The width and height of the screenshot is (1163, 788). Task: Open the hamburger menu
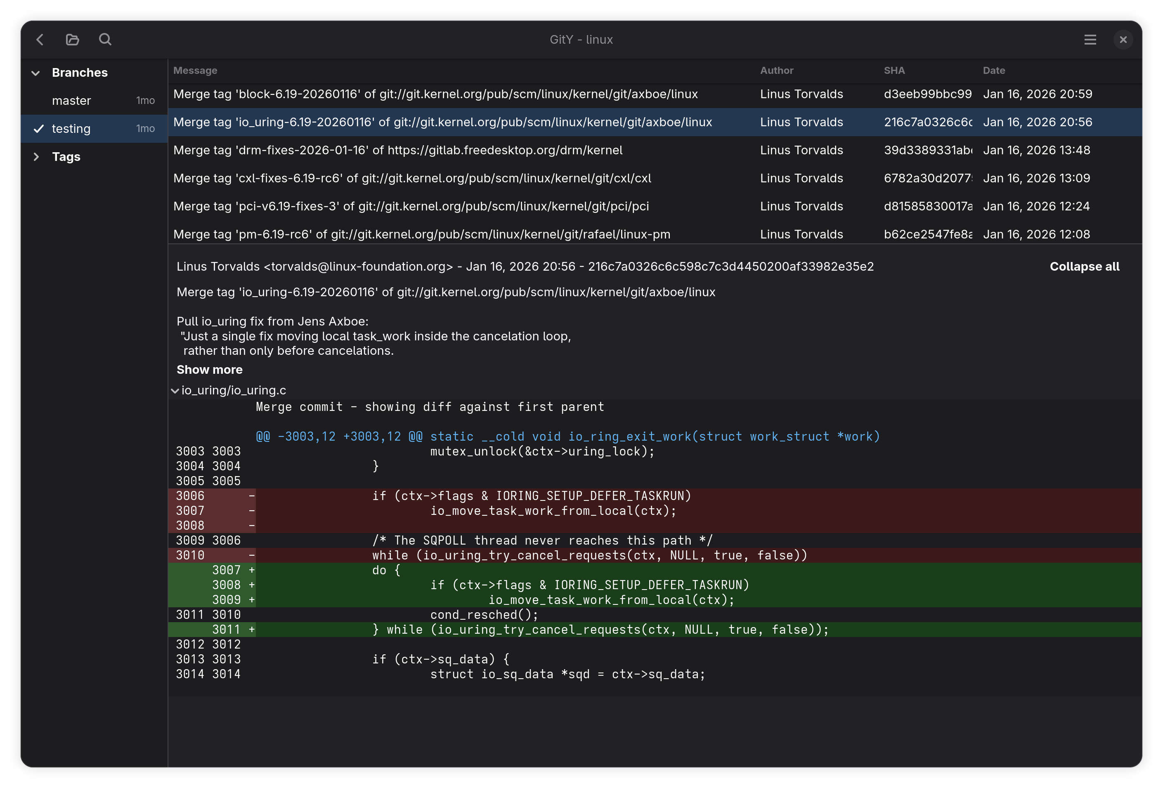point(1090,40)
